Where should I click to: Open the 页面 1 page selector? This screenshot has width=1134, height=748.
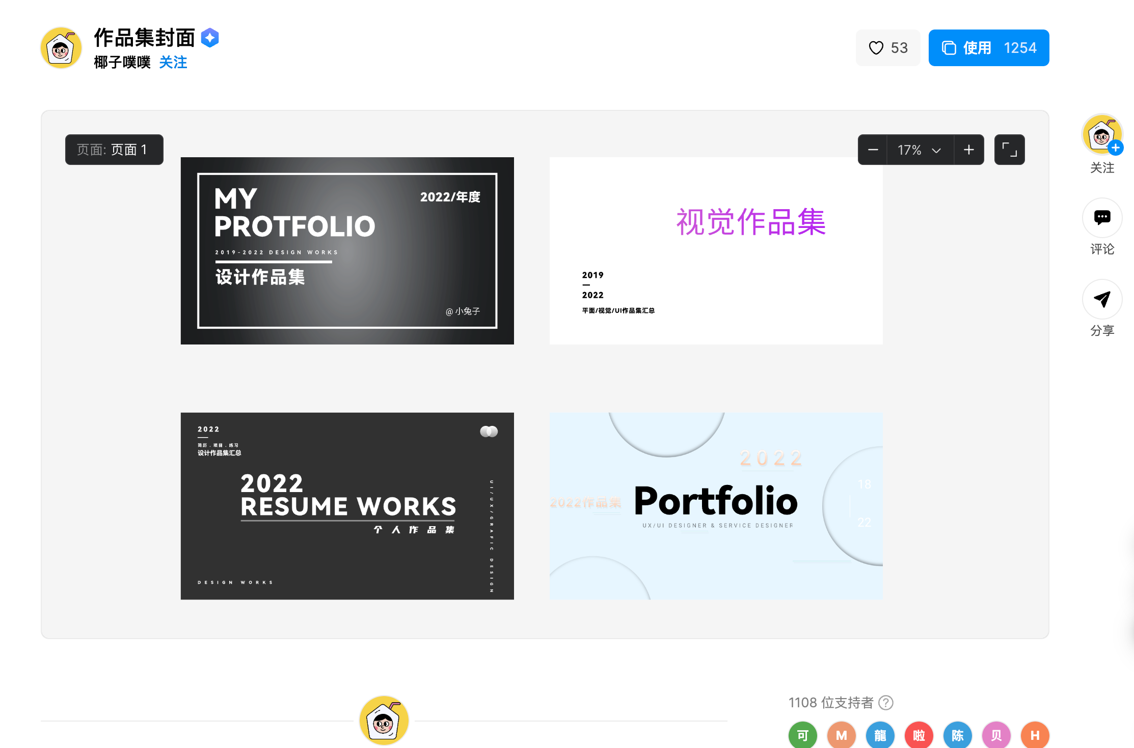point(114,150)
